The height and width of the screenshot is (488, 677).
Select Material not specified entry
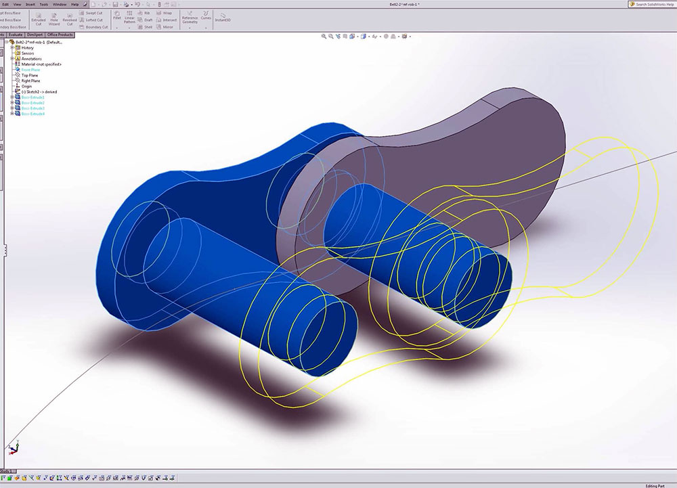(41, 64)
